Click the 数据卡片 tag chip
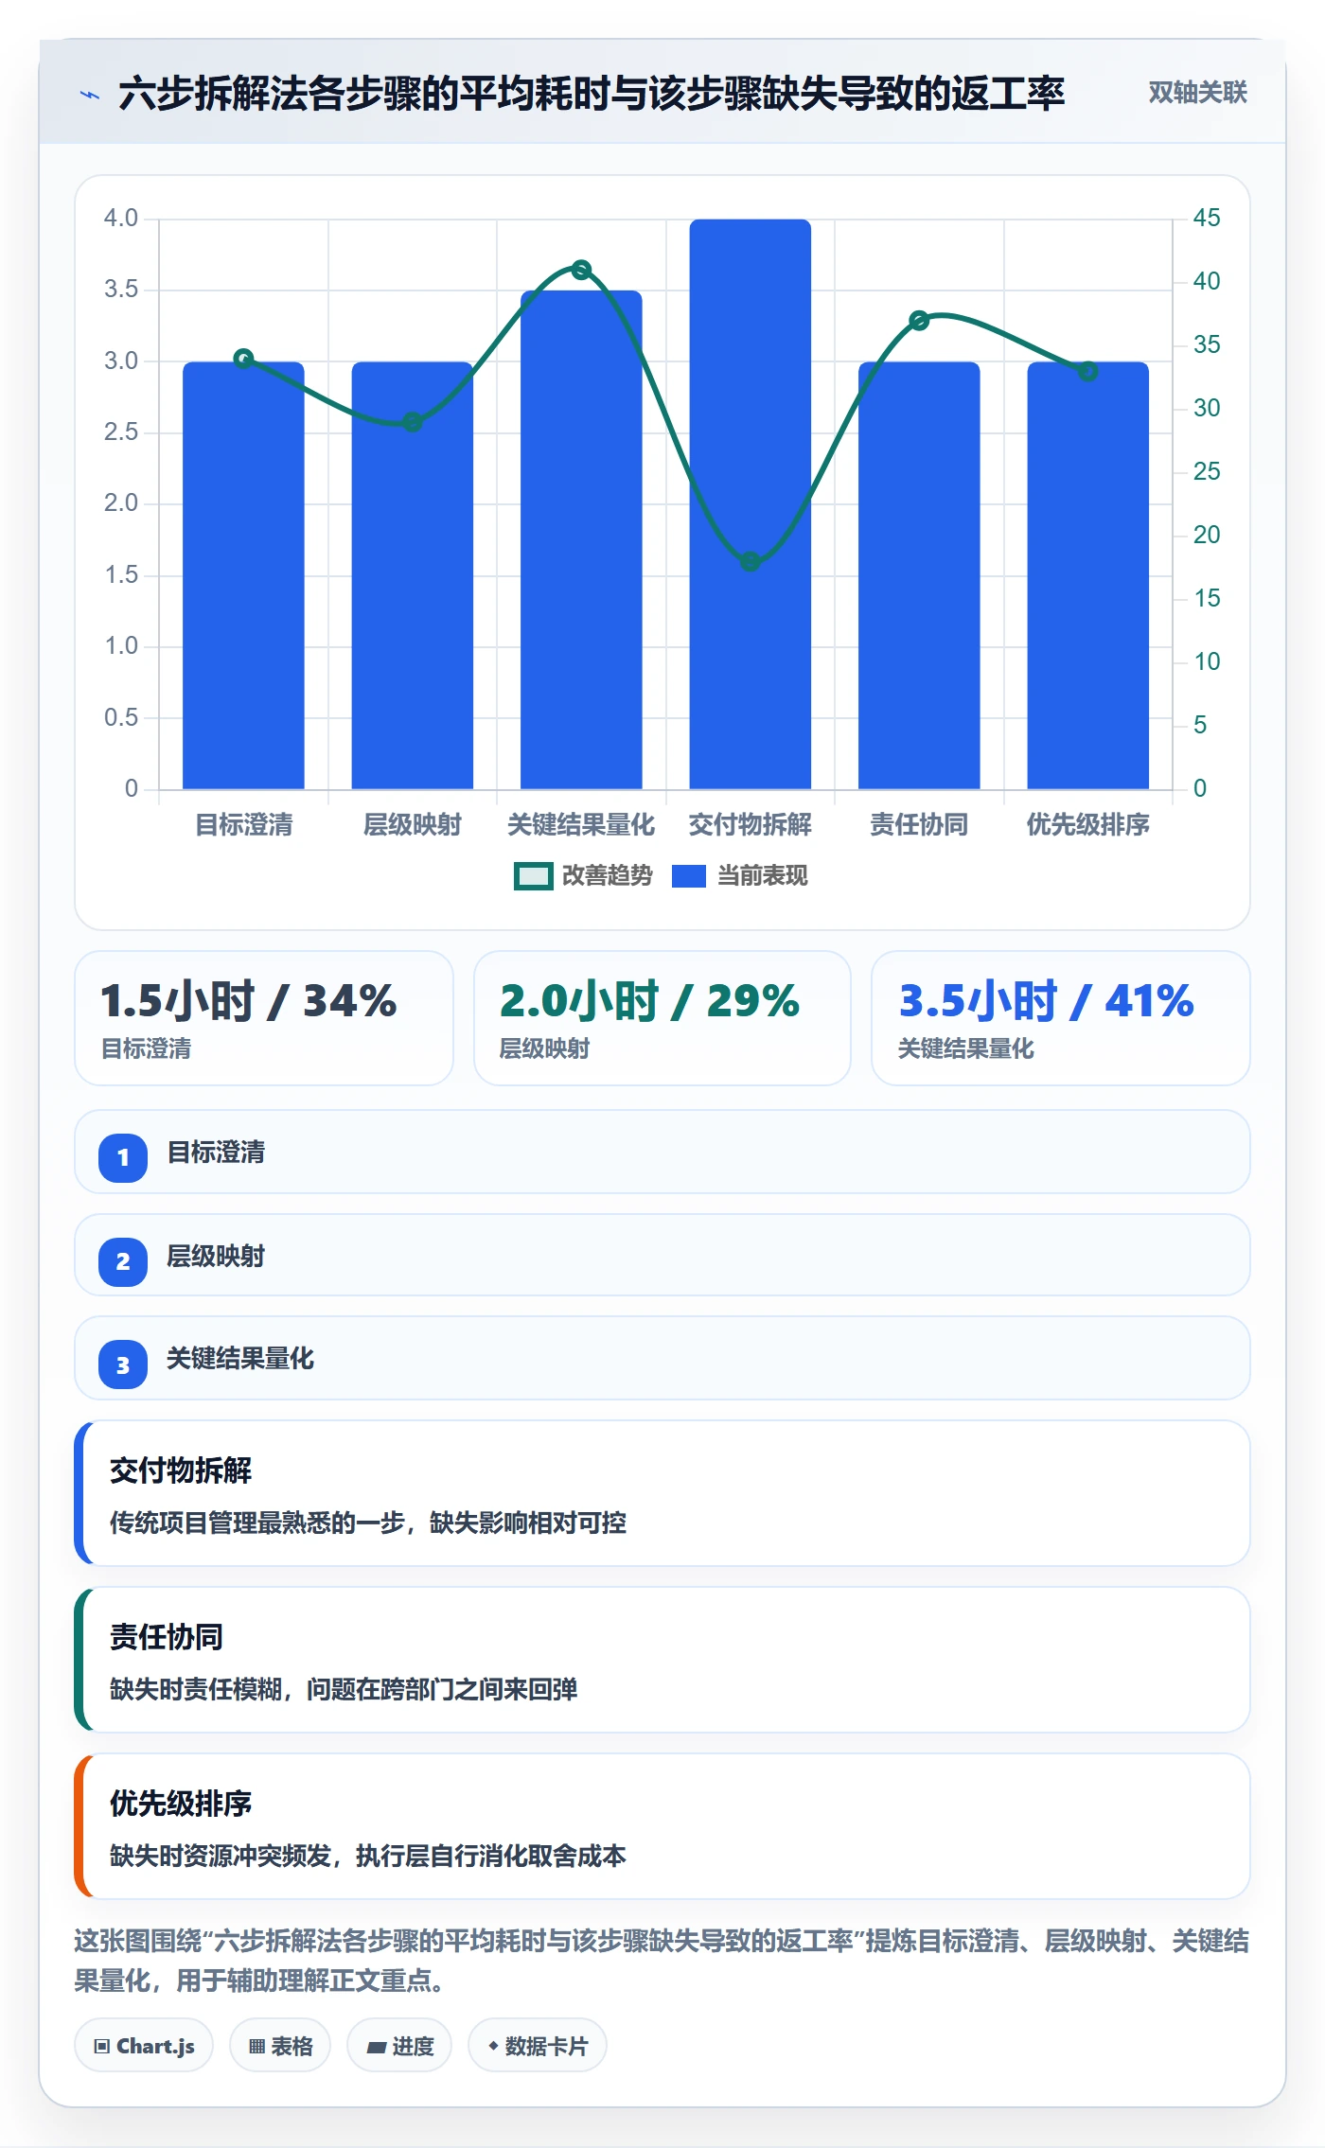 (x=538, y=2045)
